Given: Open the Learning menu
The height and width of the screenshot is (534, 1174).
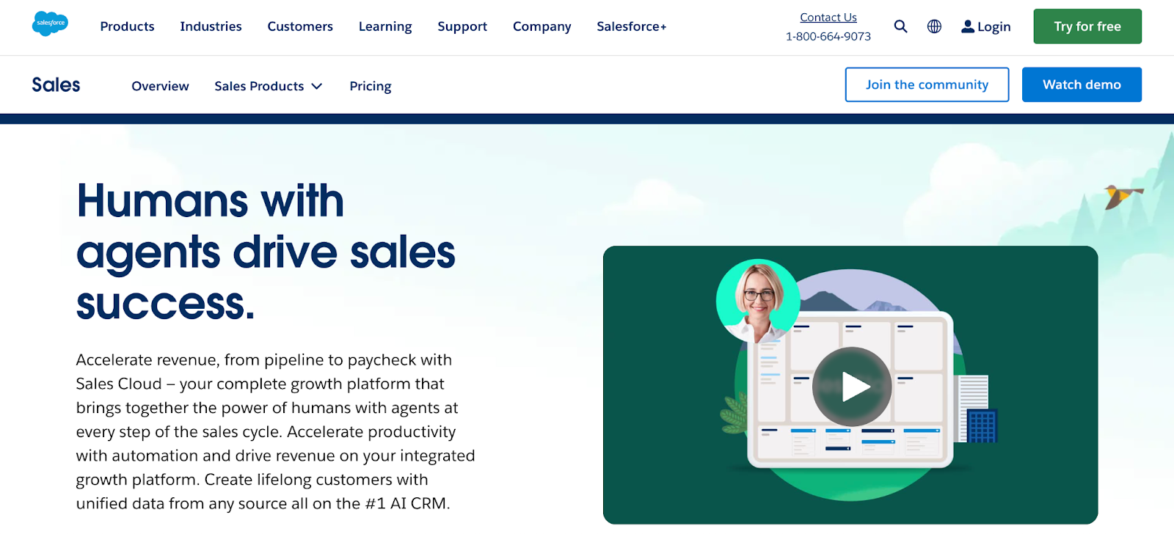Looking at the screenshot, I should 385,26.
